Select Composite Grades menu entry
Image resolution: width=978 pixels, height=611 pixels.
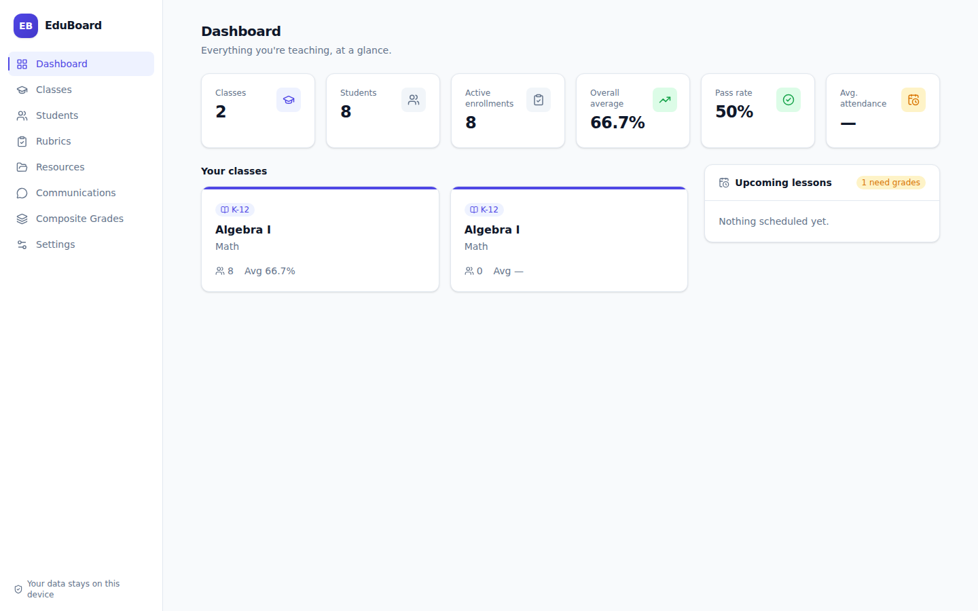pos(81,219)
